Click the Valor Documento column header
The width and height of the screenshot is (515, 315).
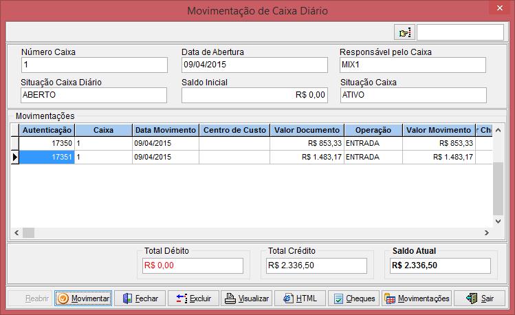(x=307, y=129)
